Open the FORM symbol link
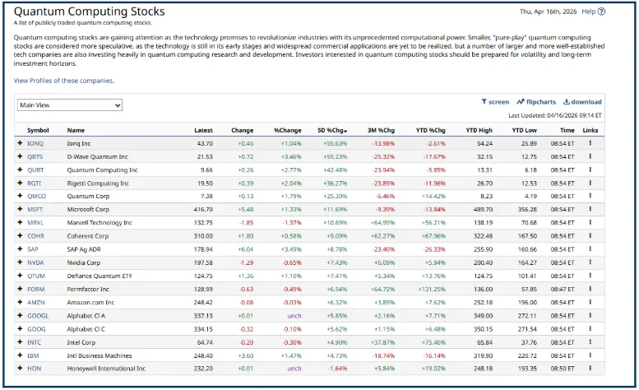The width and height of the screenshot is (639, 390). 36,290
